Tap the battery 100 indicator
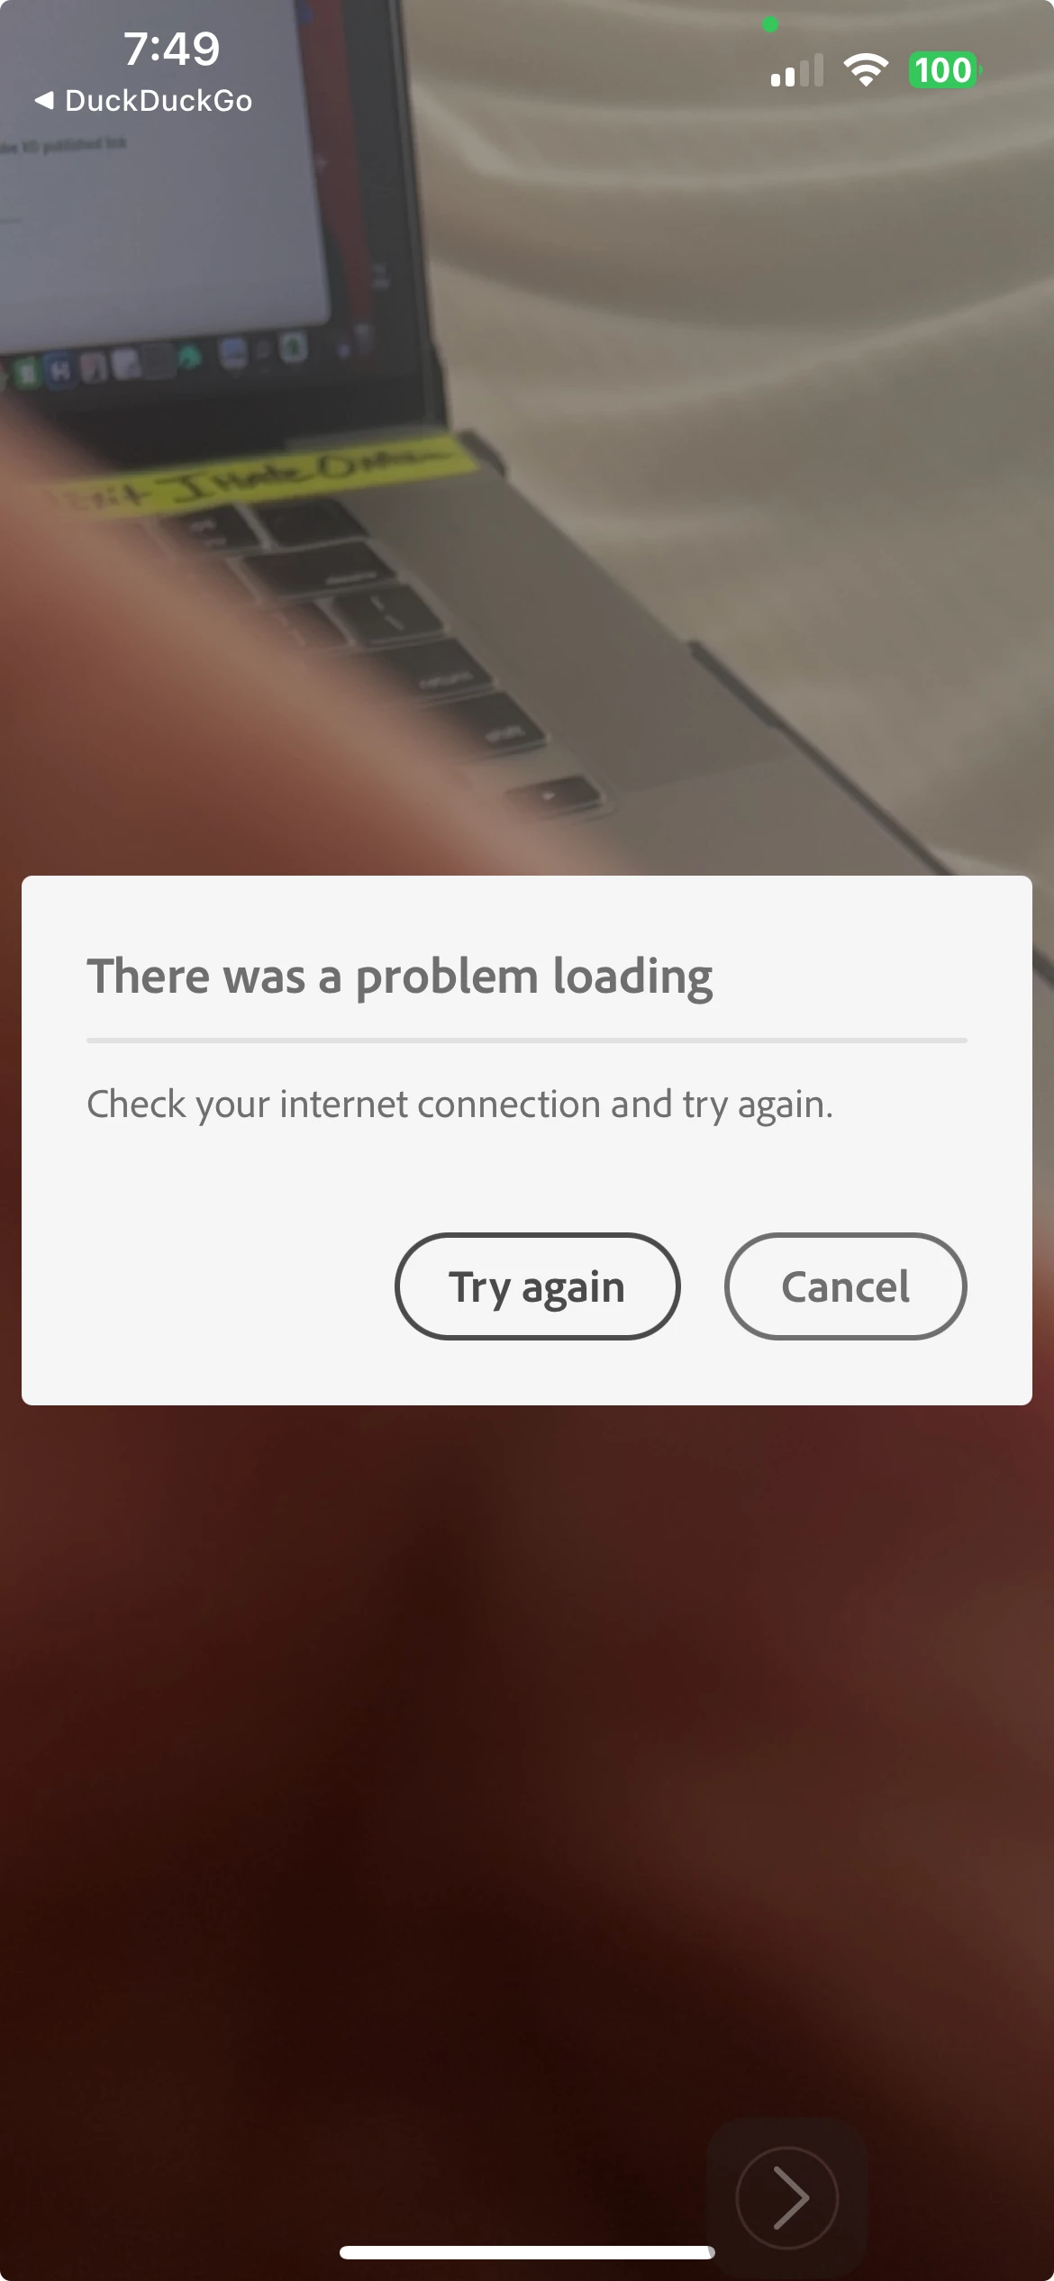Viewport: 1054px width, 2281px height. pyautogui.click(x=945, y=70)
